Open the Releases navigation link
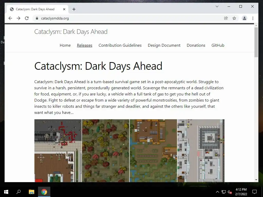Screen dimensions: 263x197 (x=84, y=45)
